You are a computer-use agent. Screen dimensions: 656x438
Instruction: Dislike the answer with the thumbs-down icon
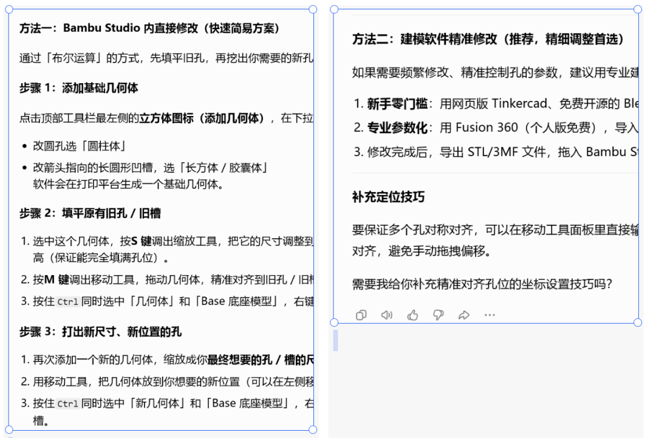(438, 315)
